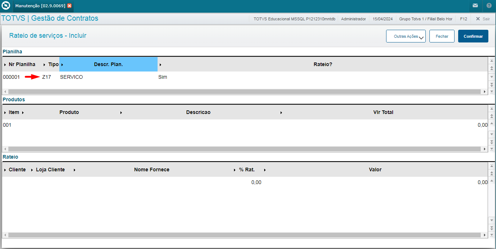
Task: Jump to last row in Rateio grid
Action: 492,235
